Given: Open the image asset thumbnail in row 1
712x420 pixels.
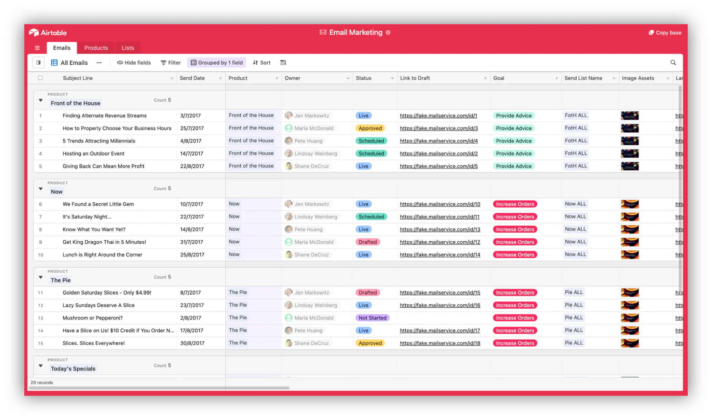Looking at the screenshot, I should (629, 115).
